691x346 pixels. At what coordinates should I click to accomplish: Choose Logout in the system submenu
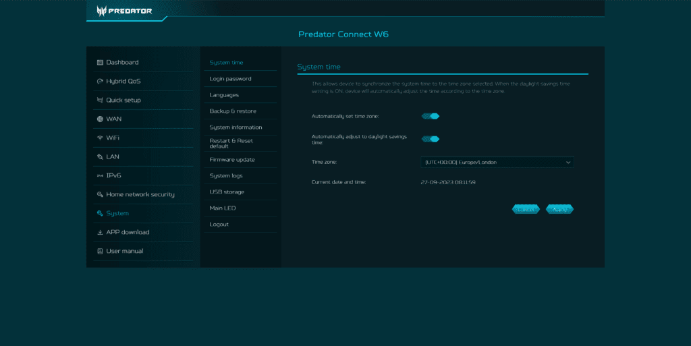(x=219, y=225)
